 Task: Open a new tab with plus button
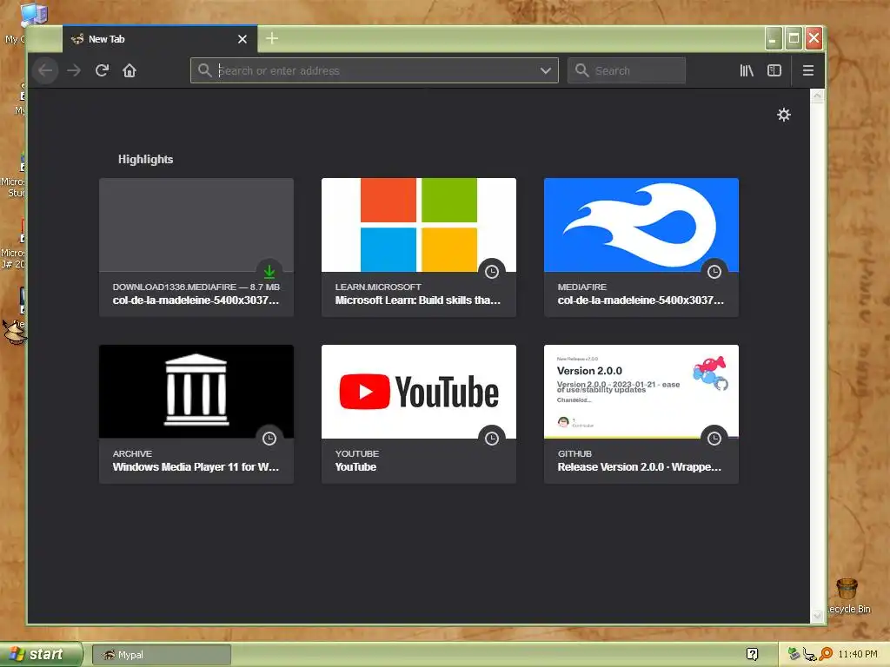[x=272, y=38]
